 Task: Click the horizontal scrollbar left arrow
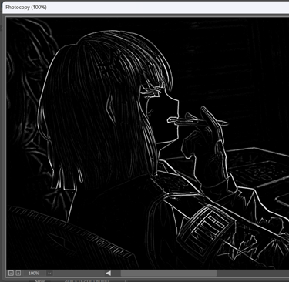(x=109, y=273)
